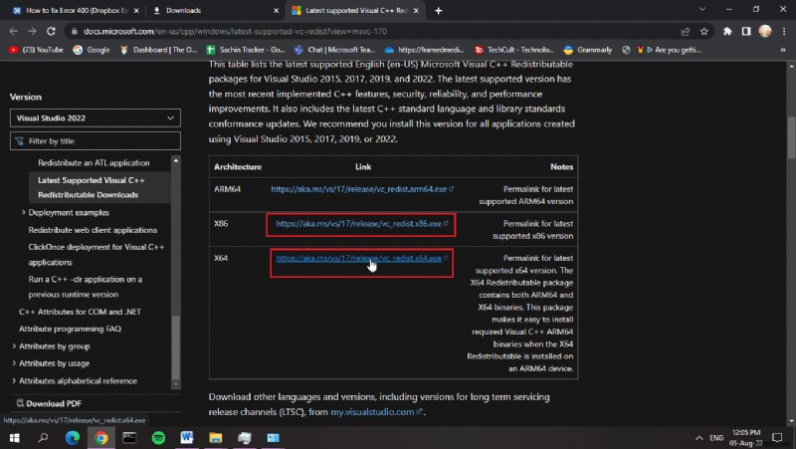Open the YouTube bookmark
796x449 pixels.
click(36, 50)
